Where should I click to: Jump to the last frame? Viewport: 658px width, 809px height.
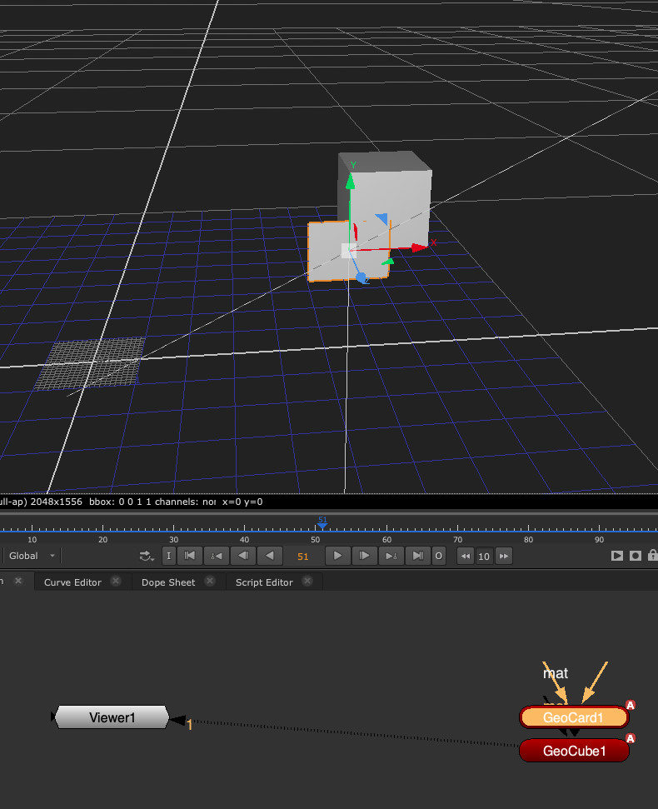pyautogui.click(x=418, y=556)
